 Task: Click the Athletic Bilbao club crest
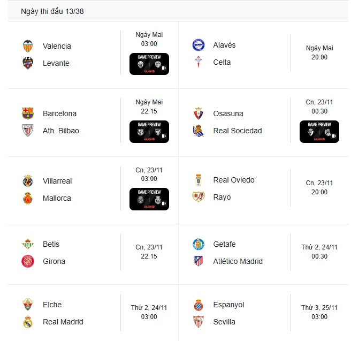(x=28, y=131)
